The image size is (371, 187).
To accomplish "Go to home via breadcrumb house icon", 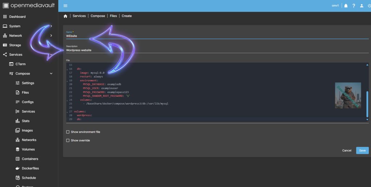I will tap(65, 16).
